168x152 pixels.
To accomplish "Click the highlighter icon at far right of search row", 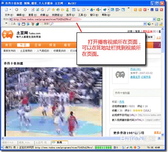I will pos(161,24).
